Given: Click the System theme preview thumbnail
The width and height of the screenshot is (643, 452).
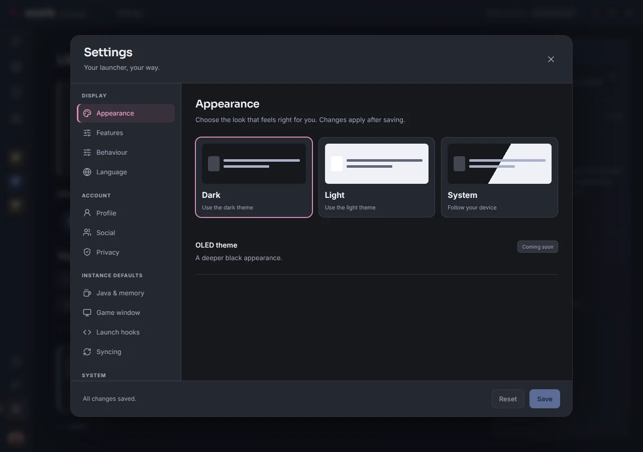Looking at the screenshot, I should (499, 164).
